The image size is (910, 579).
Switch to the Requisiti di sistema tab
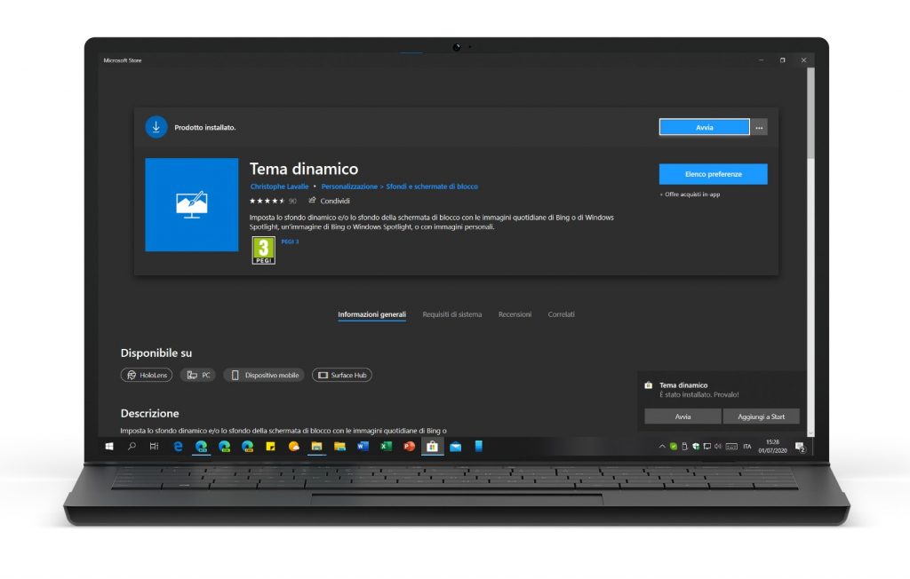[x=451, y=314]
